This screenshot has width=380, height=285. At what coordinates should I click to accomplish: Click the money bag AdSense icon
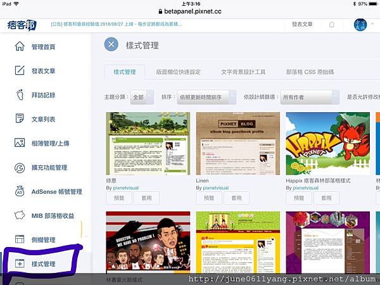coord(20,191)
